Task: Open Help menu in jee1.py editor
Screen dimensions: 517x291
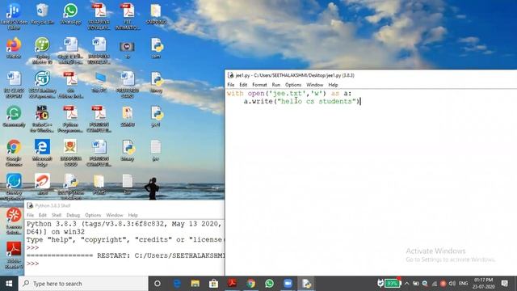Action: click(x=333, y=85)
